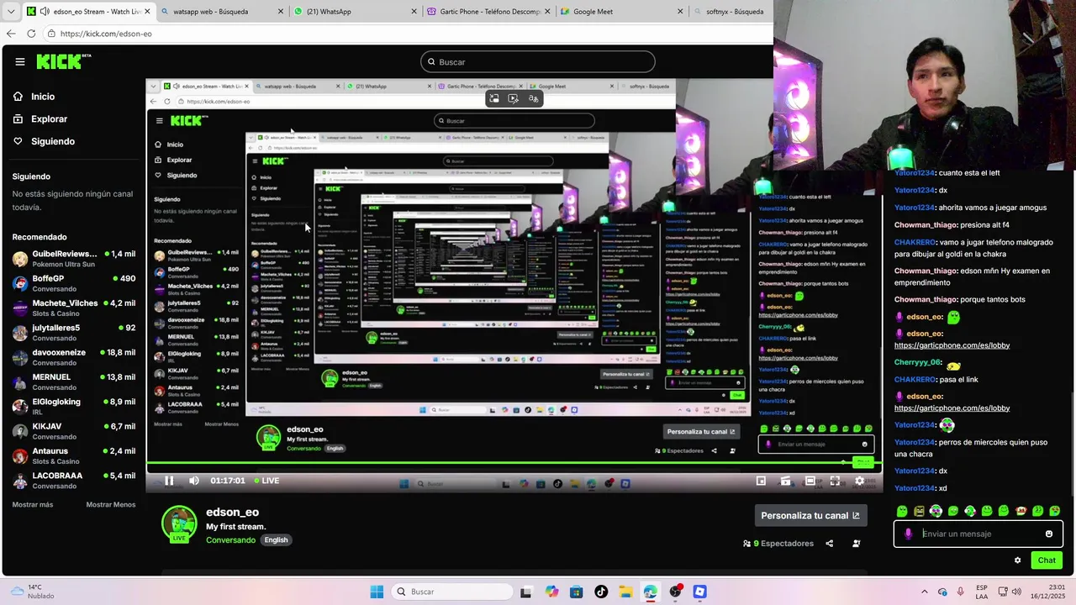Viewport: 1076px width, 605px height.
Task: Jump to LIVE in the player
Action: coord(266,481)
